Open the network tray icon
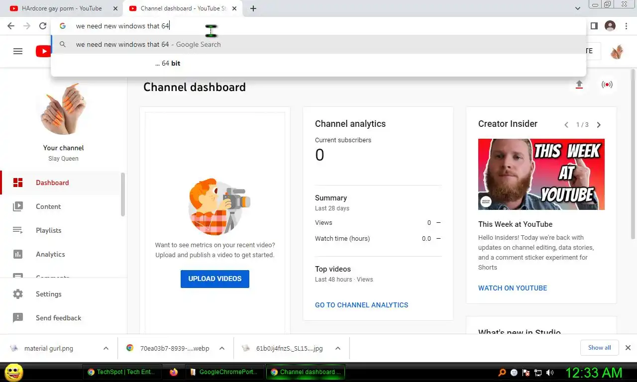637x382 pixels. [538, 373]
